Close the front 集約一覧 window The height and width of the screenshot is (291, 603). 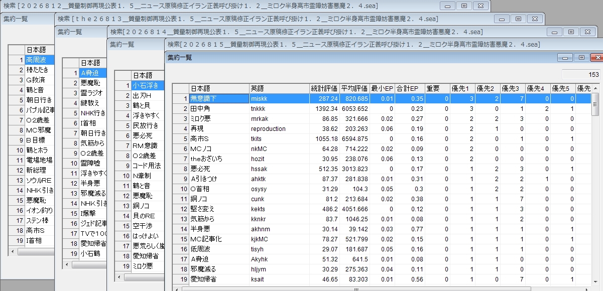point(596,58)
